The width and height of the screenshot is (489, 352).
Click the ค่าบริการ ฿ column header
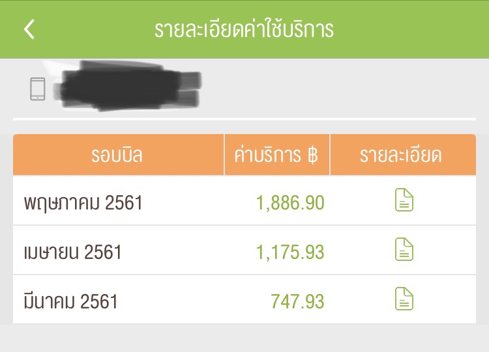[277, 155]
